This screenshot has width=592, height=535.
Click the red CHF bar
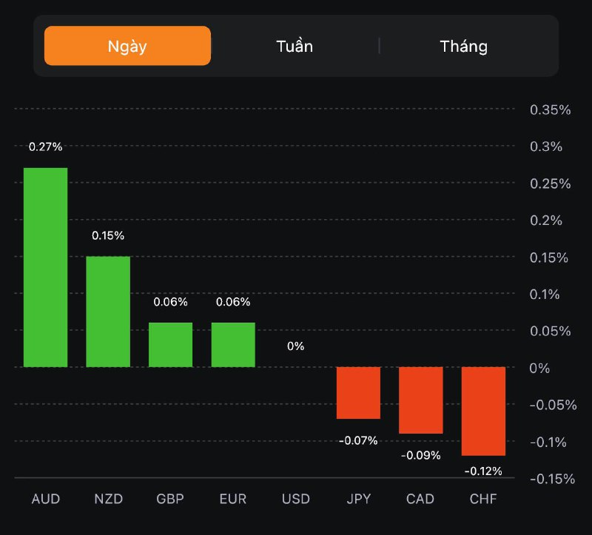point(483,411)
